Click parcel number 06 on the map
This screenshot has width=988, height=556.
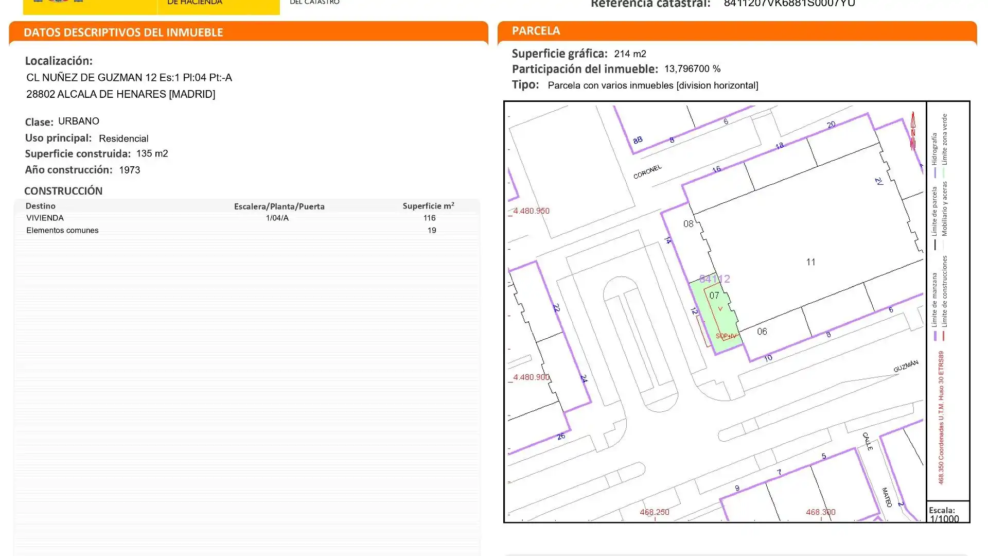coord(762,332)
